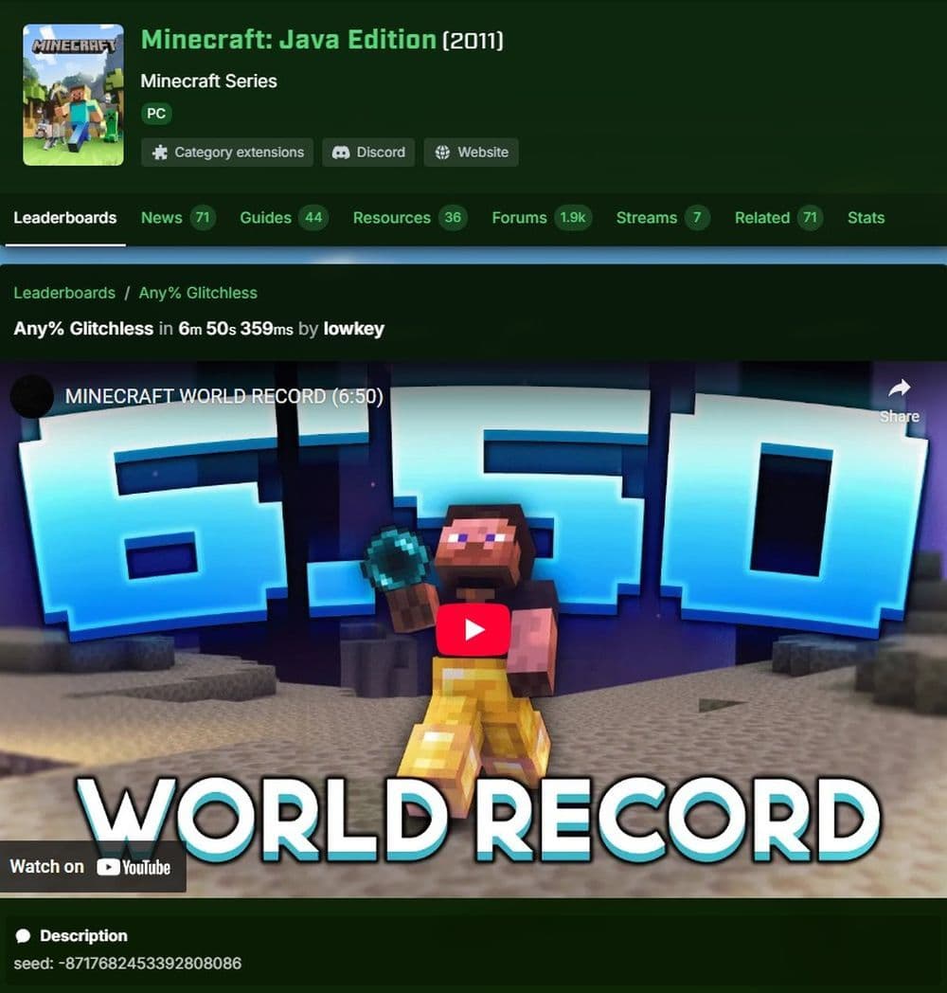947x993 pixels.
Task: Click the Leaderboards breadcrumb link
Action: (63, 293)
